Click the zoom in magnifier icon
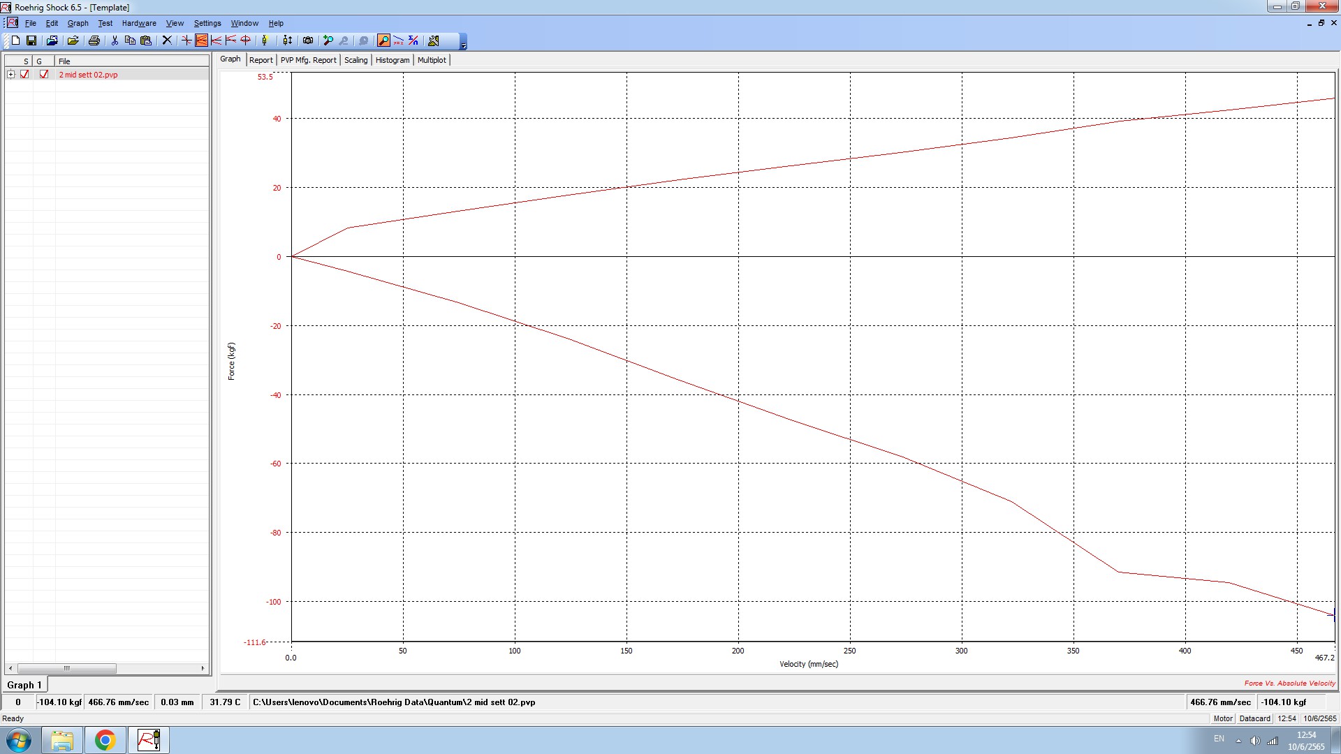This screenshot has height=754, width=1341. [x=328, y=40]
